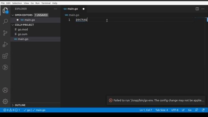The width and height of the screenshot is (208, 117).
Task: Click Ln 1, Col 7 in status bar
Action: click(146, 110)
